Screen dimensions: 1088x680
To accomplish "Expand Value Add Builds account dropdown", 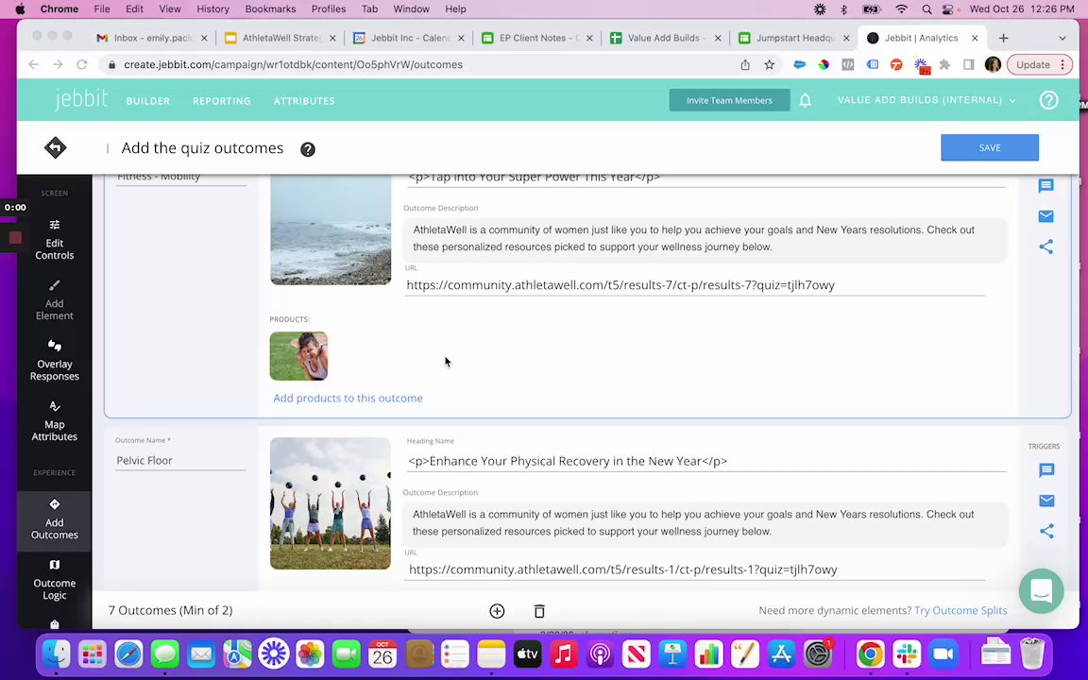I will pos(926,100).
